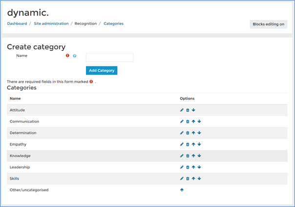Click the Create category heading
Viewport: 295px width, 207px height.
pyautogui.click(x=36, y=47)
